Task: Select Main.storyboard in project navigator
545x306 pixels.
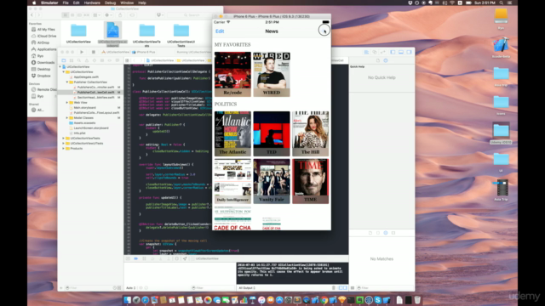Action: [x=84, y=108]
